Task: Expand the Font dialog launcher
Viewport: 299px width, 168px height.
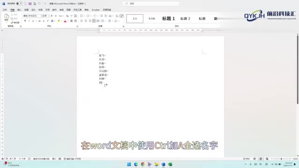Action: [x=77, y=26]
